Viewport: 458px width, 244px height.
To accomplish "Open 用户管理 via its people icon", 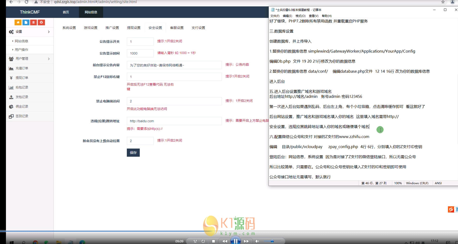I will tap(11, 59).
